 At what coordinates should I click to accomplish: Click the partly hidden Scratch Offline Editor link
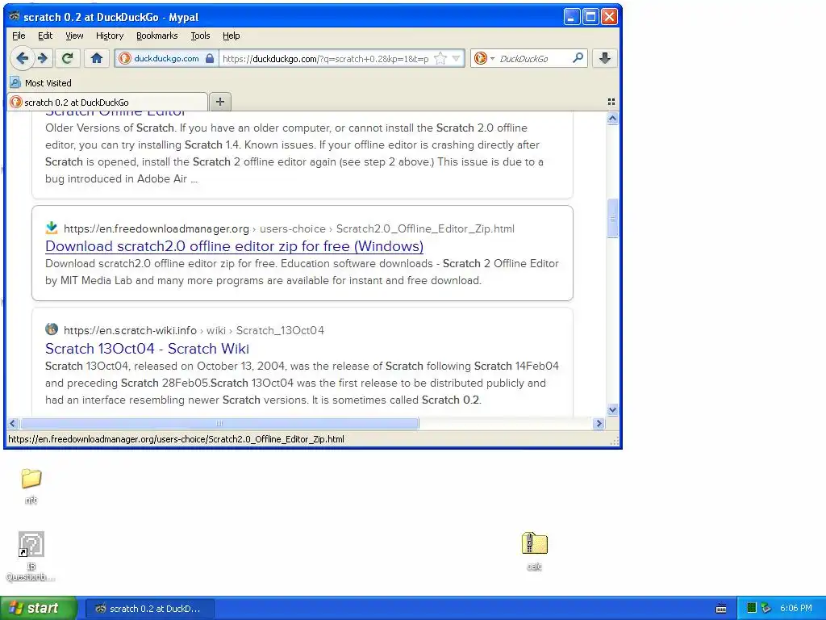tap(115, 114)
